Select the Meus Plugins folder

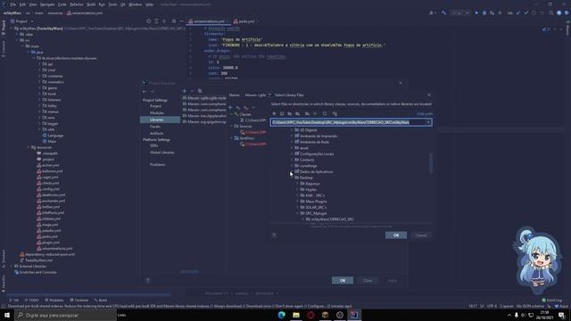click(316, 202)
